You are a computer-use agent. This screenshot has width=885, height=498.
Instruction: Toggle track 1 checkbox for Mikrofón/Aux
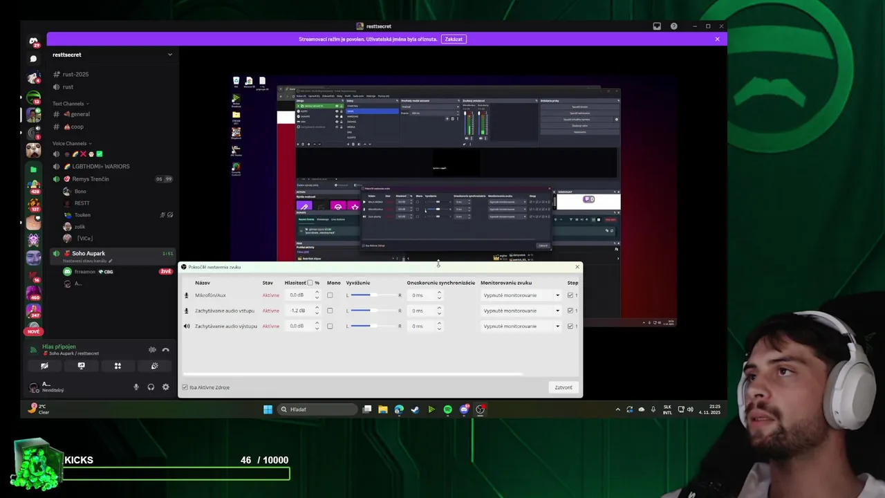(x=570, y=295)
